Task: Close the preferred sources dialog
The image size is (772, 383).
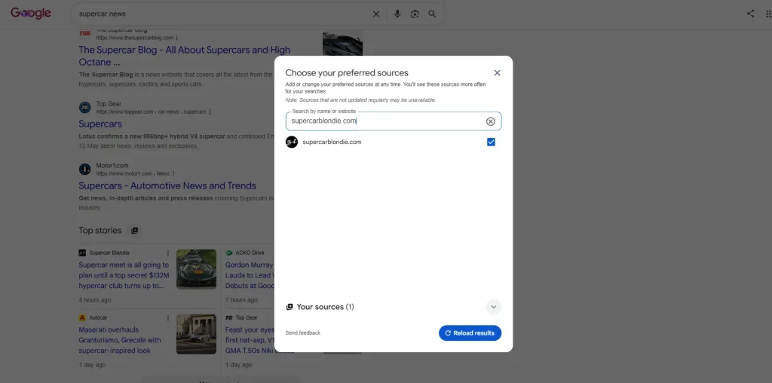Action: (x=497, y=73)
